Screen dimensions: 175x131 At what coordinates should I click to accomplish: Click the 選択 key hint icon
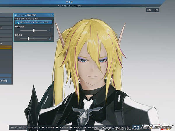(17, 128)
